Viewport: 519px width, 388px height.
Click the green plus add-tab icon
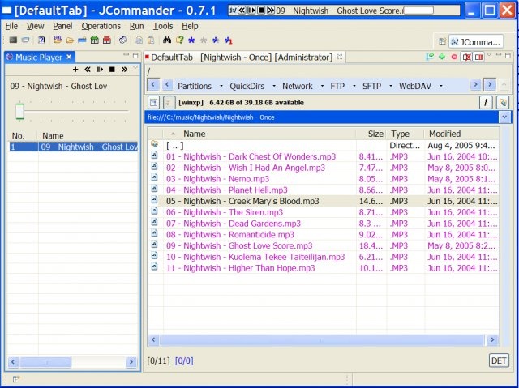(x=441, y=57)
